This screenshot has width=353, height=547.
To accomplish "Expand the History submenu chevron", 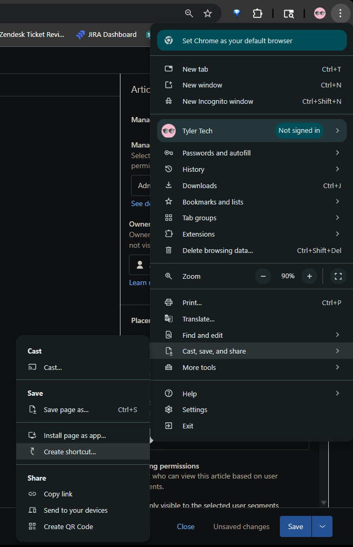I will tap(338, 169).
